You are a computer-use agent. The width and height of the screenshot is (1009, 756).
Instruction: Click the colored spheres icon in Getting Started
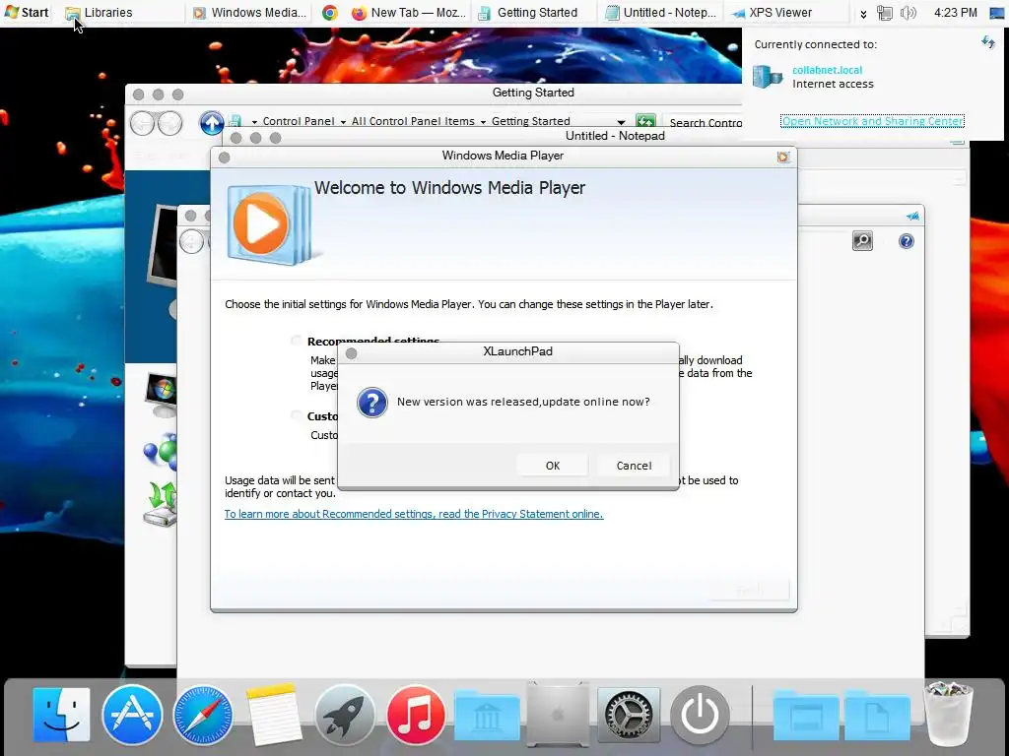(161, 451)
